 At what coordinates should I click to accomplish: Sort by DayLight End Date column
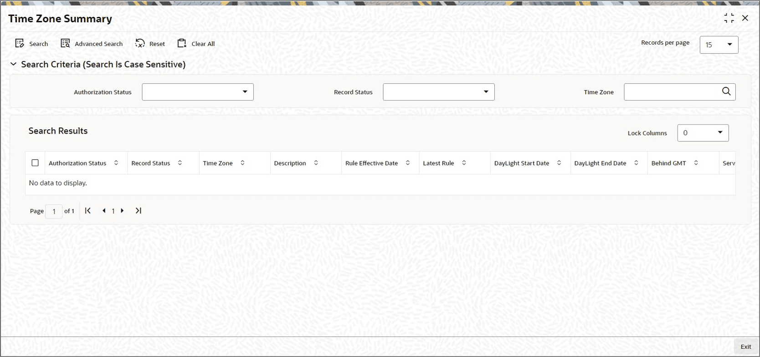pyautogui.click(x=636, y=163)
